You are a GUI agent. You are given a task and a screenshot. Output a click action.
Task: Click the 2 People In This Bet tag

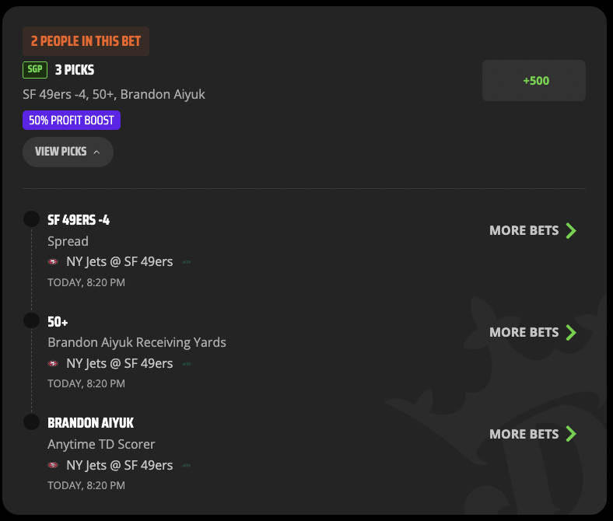coord(86,41)
